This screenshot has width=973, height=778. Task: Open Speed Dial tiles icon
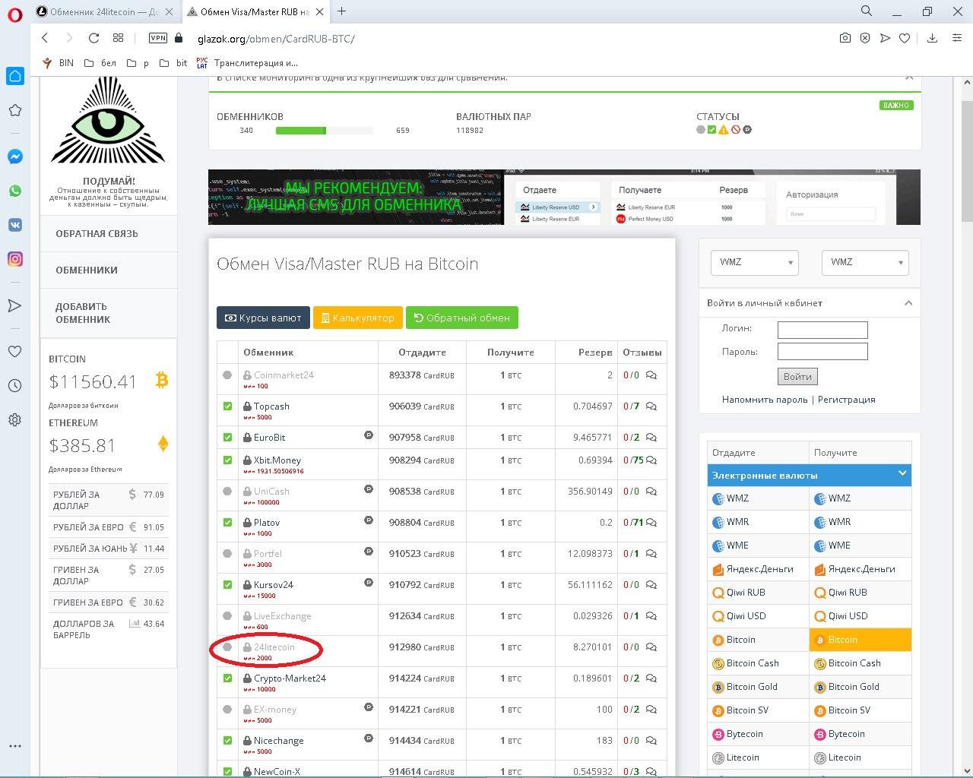118,38
